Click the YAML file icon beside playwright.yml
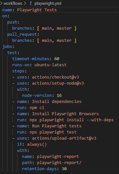This screenshot has height=174, width=119. pyautogui.click(x=31, y=3)
